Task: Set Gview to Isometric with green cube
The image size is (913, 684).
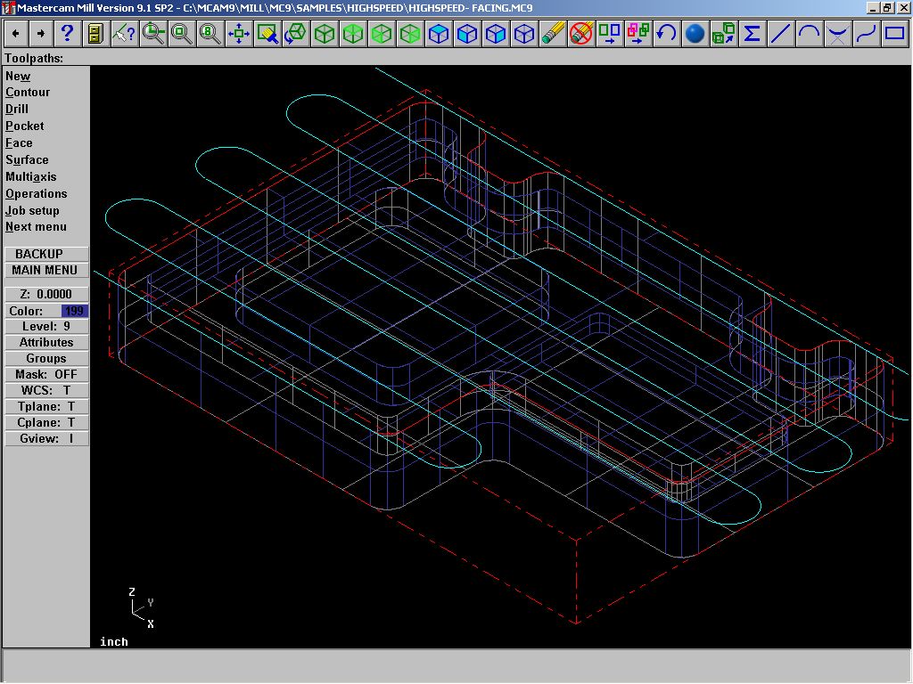Action: point(410,34)
